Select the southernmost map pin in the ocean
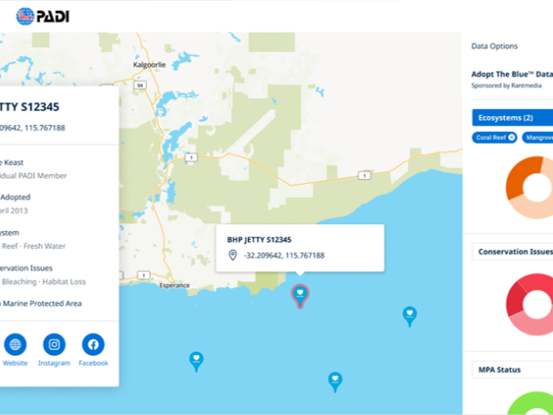This screenshot has height=415, width=553. (335, 382)
